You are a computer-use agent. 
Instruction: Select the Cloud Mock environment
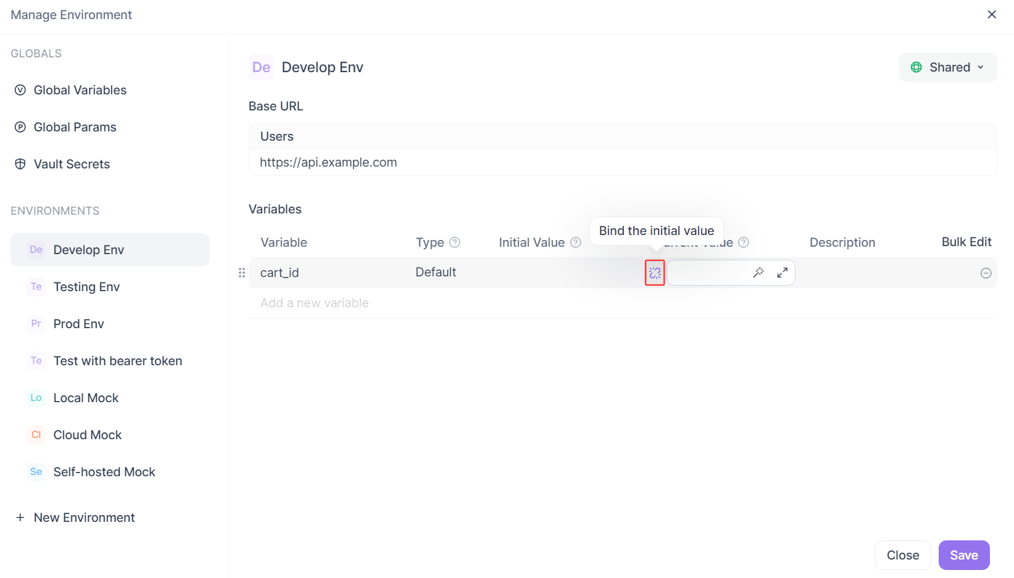[x=110, y=435]
